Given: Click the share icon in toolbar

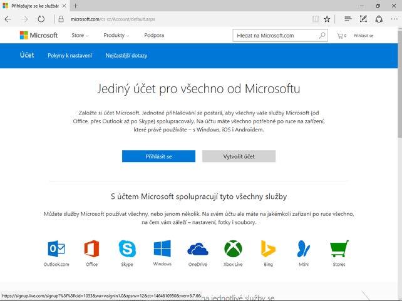Looking at the screenshot, I should (x=379, y=19).
